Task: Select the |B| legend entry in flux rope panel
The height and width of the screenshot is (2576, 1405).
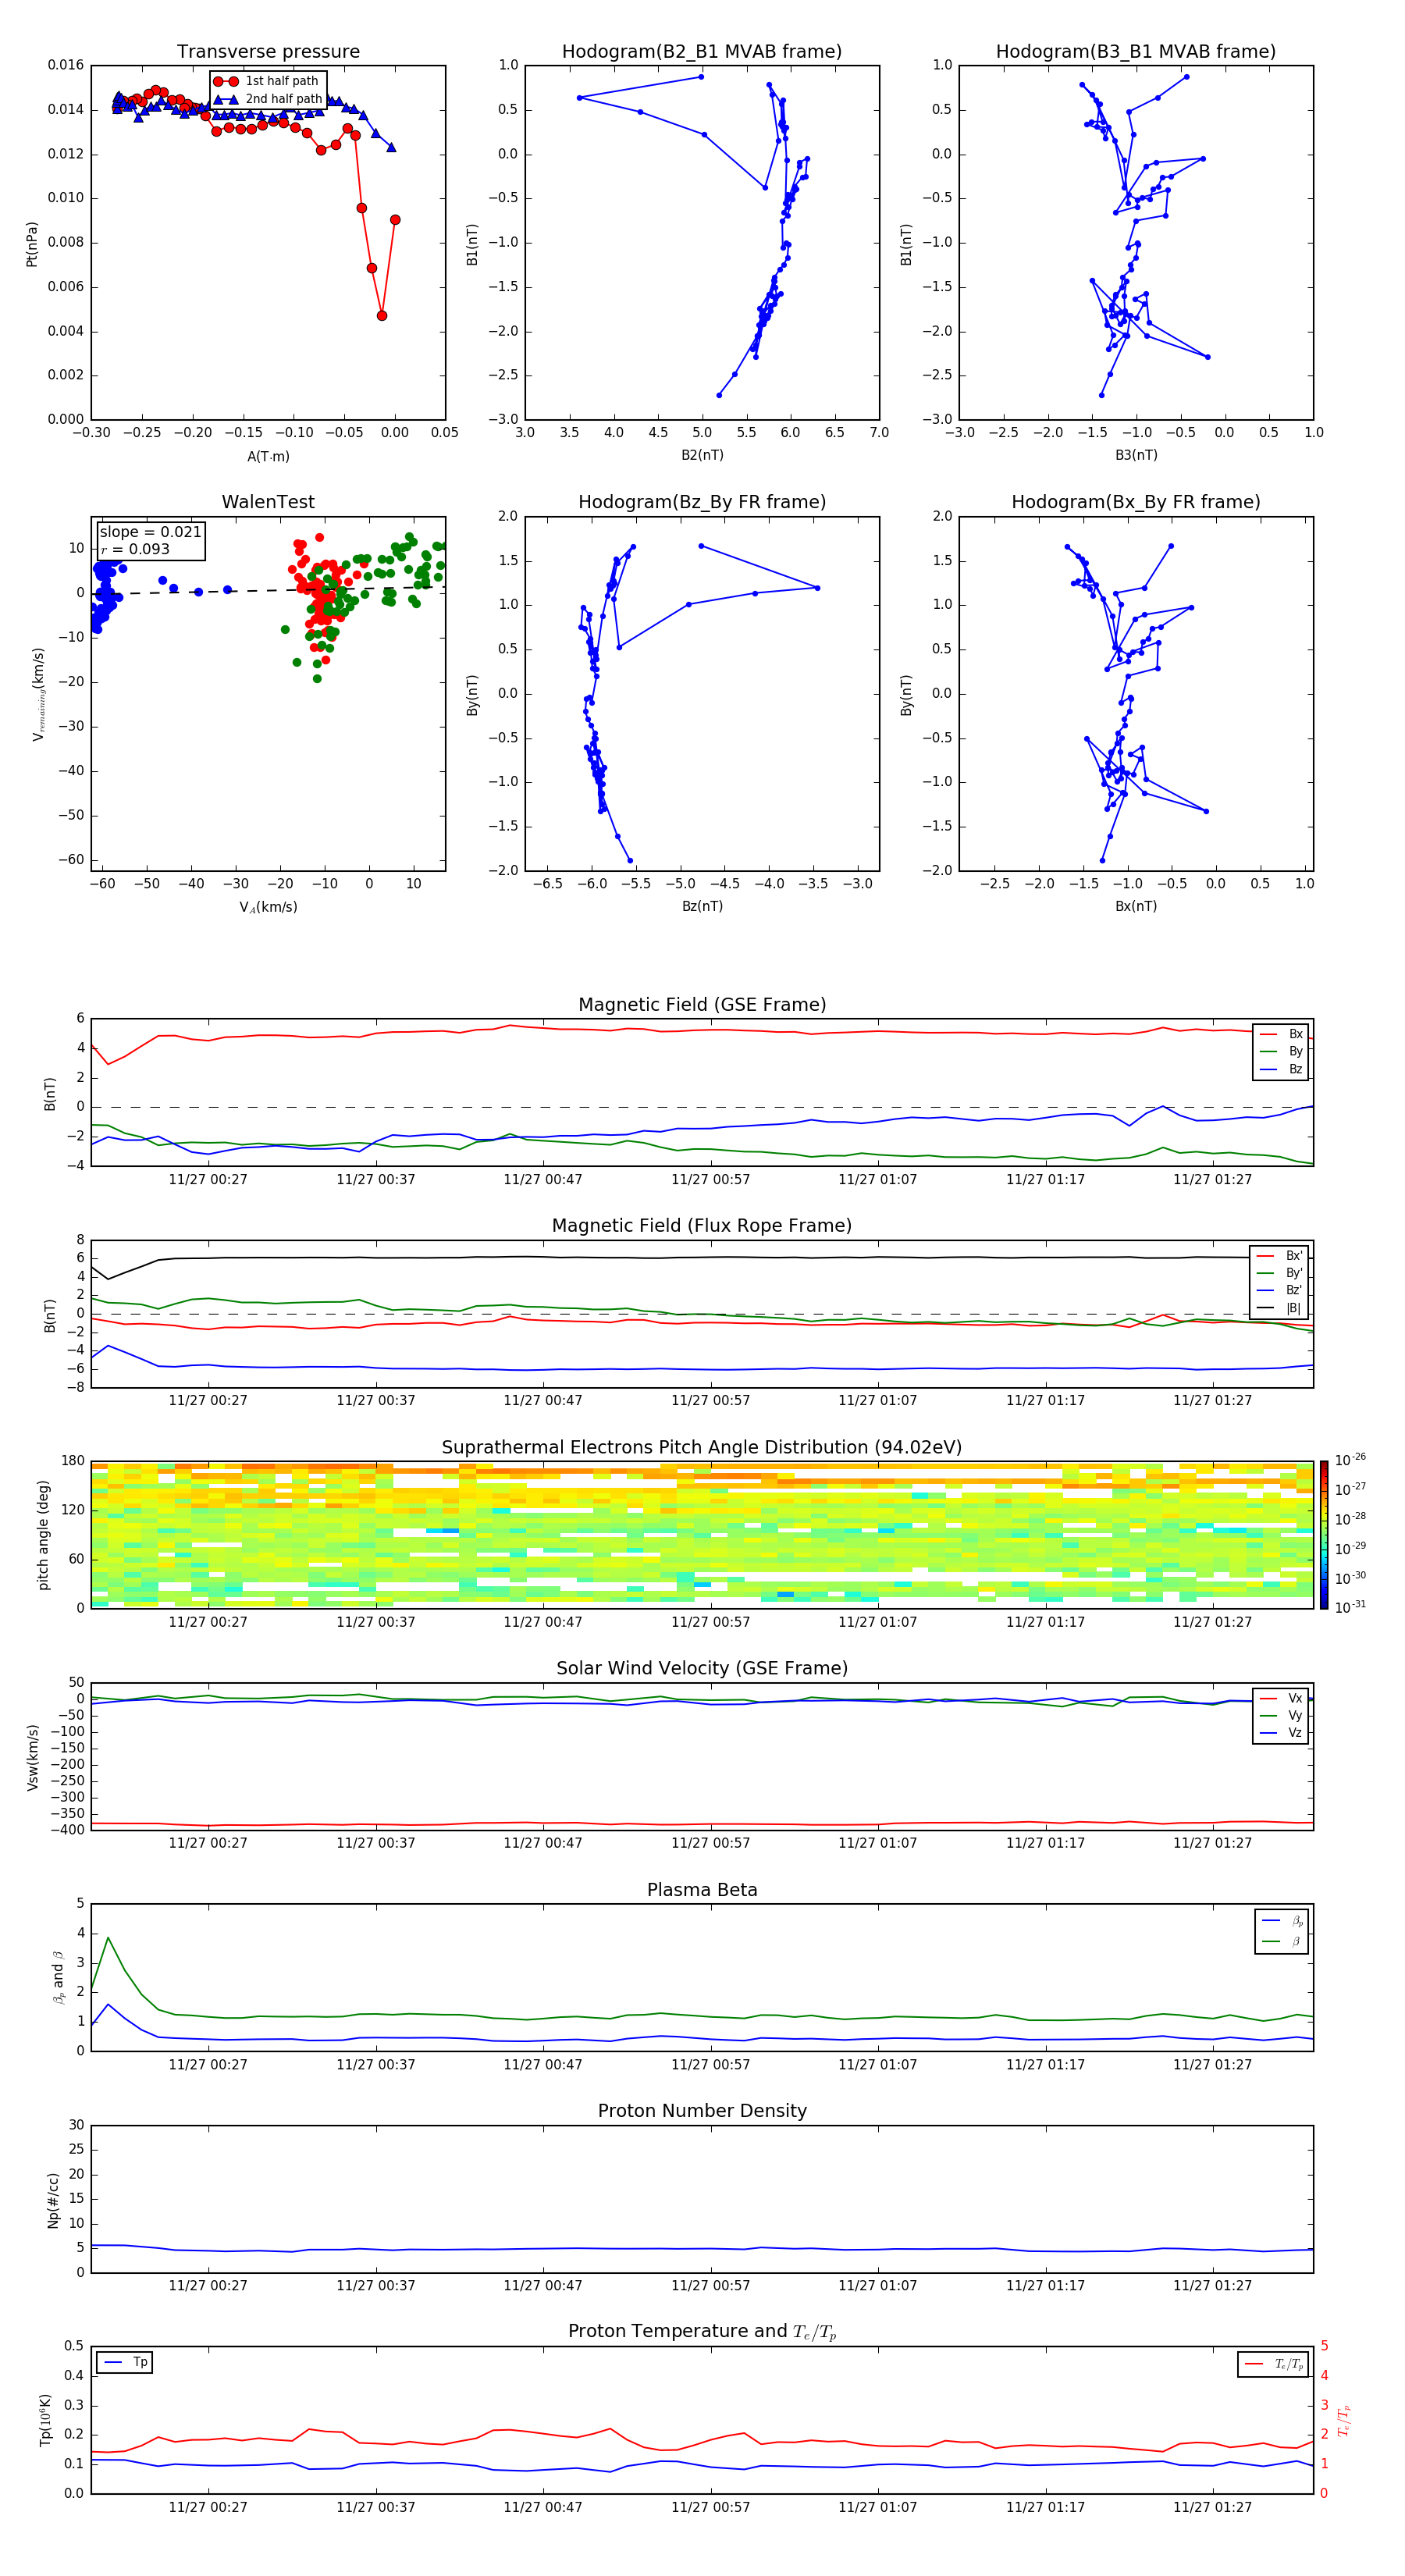Action: click(x=1279, y=1308)
